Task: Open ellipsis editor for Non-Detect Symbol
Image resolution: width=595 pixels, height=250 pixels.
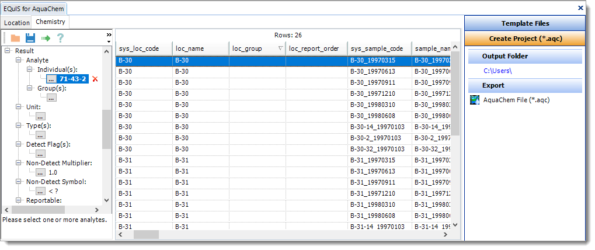Action: pyautogui.click(x=41, y=191)
